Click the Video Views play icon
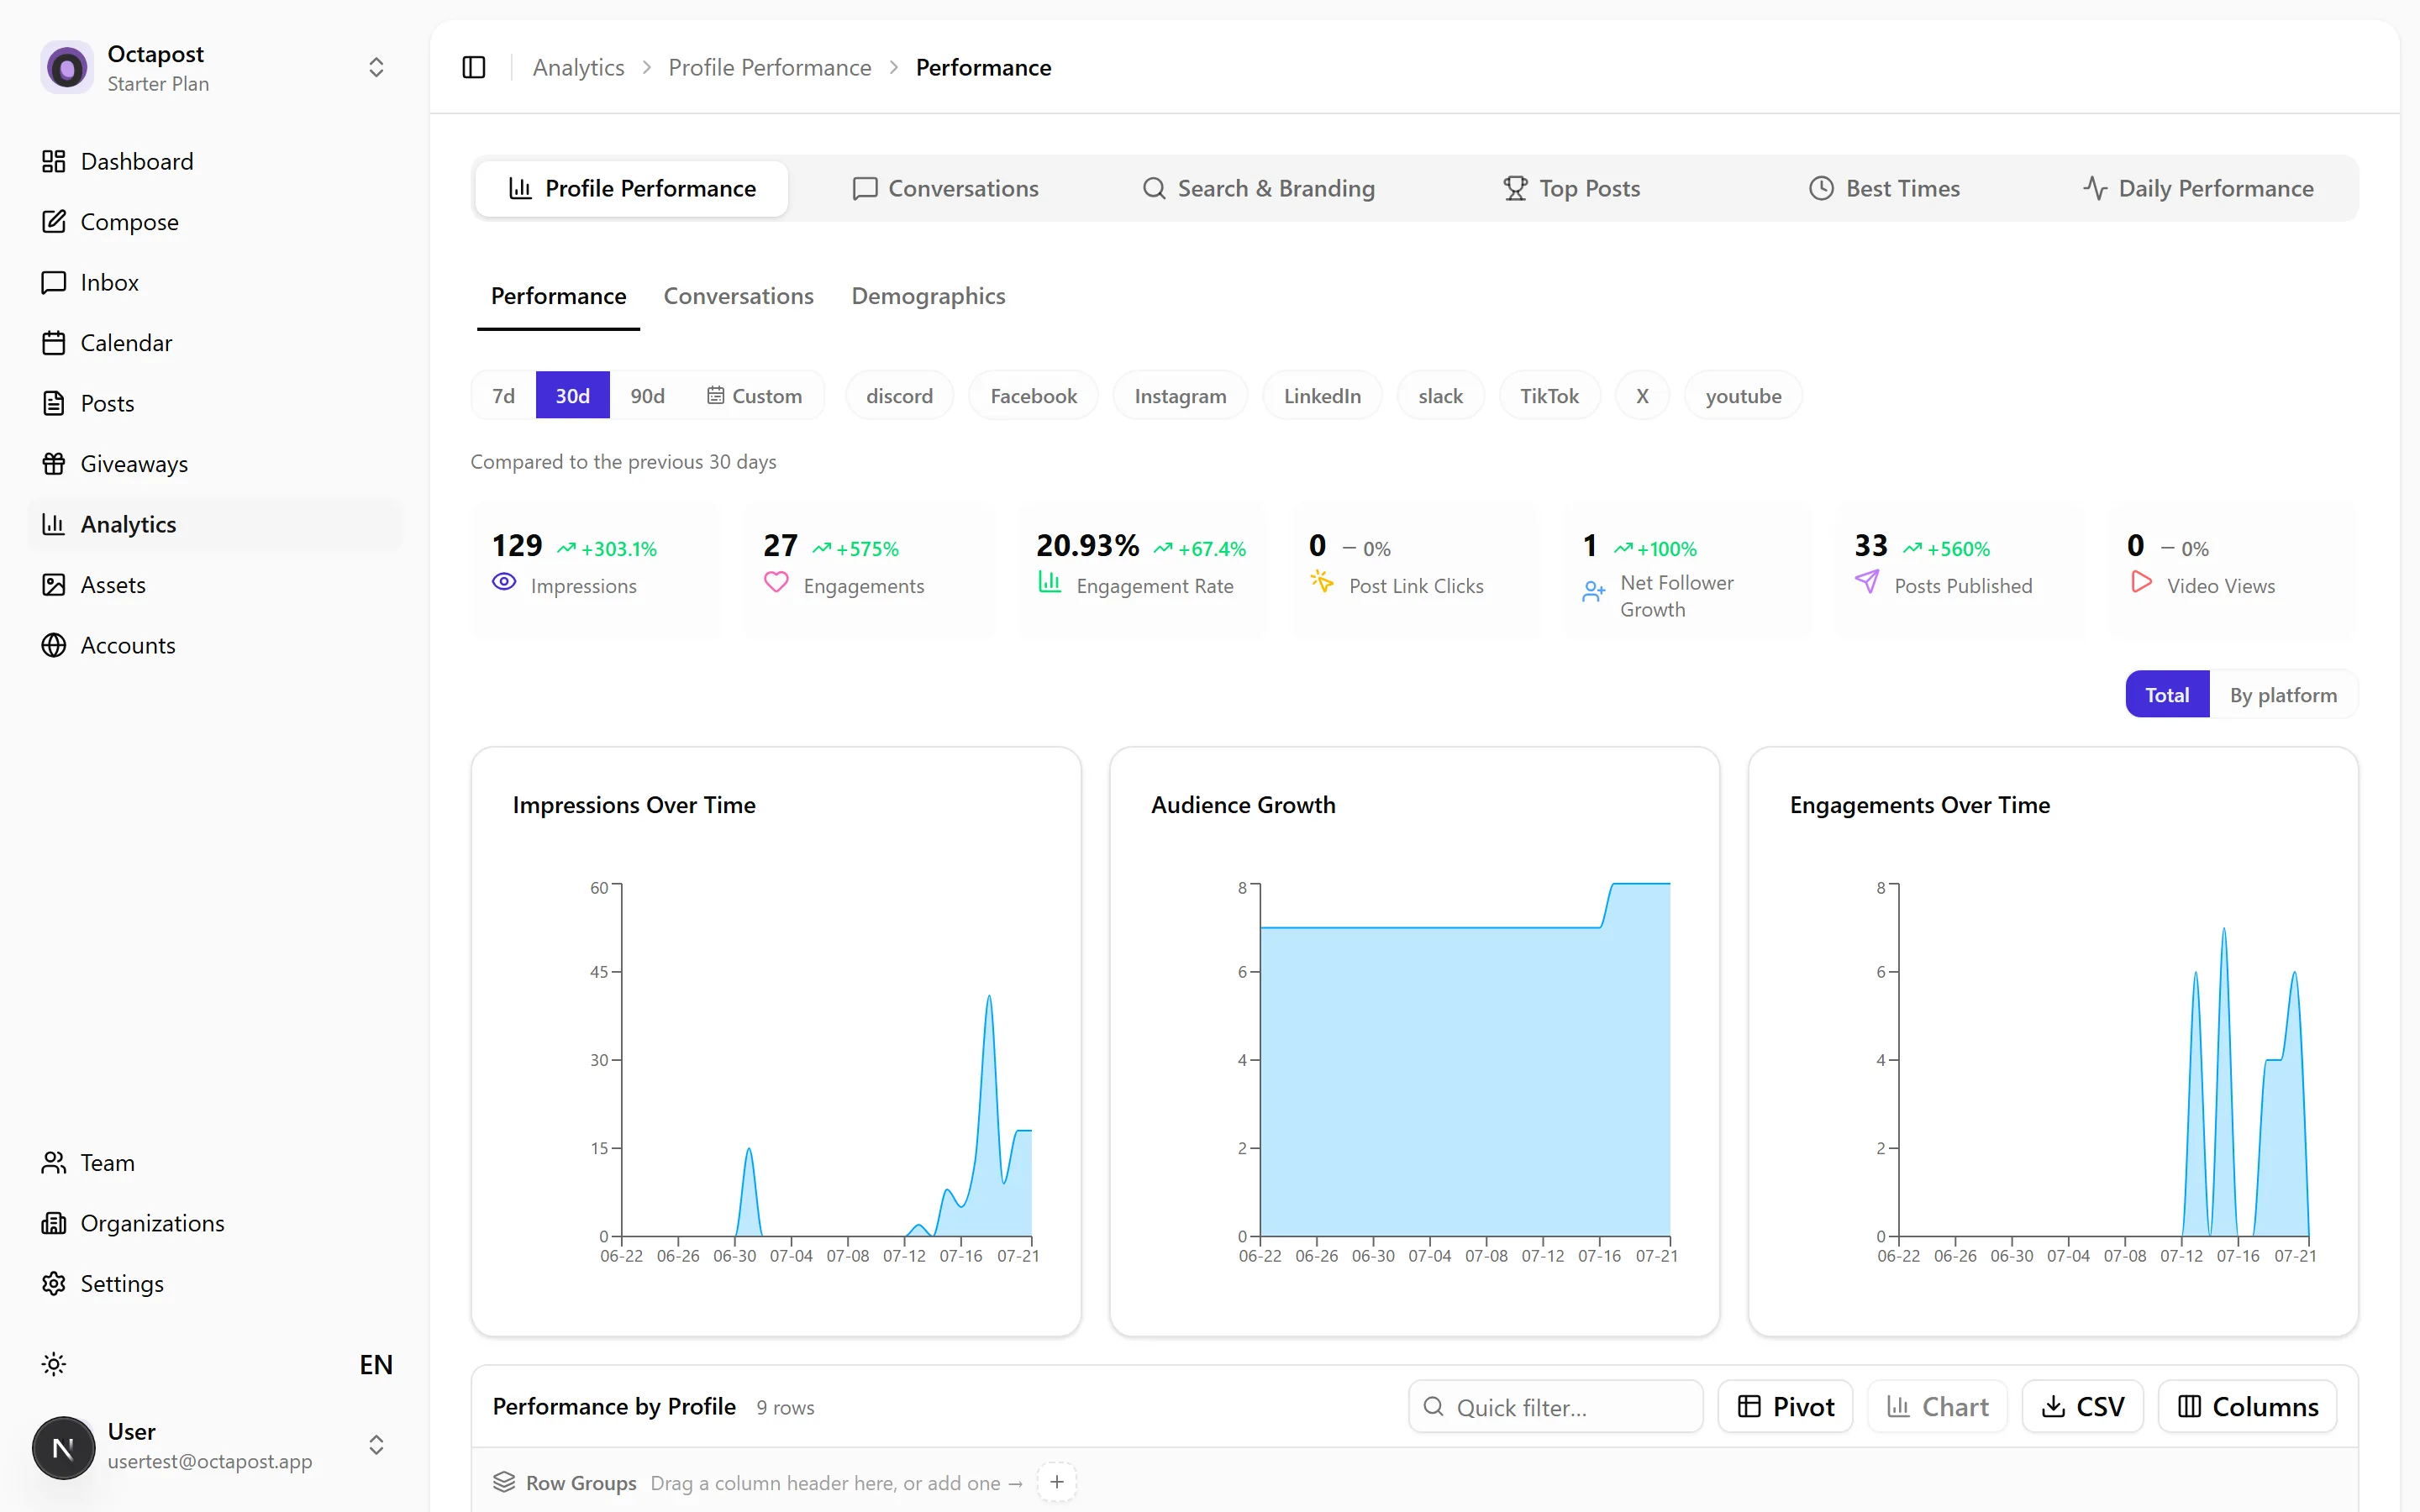The height and width of the screenshot is (1512, 2420). (x=2140, y=582)
